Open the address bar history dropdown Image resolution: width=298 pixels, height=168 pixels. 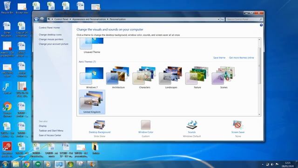click(218, 20)
